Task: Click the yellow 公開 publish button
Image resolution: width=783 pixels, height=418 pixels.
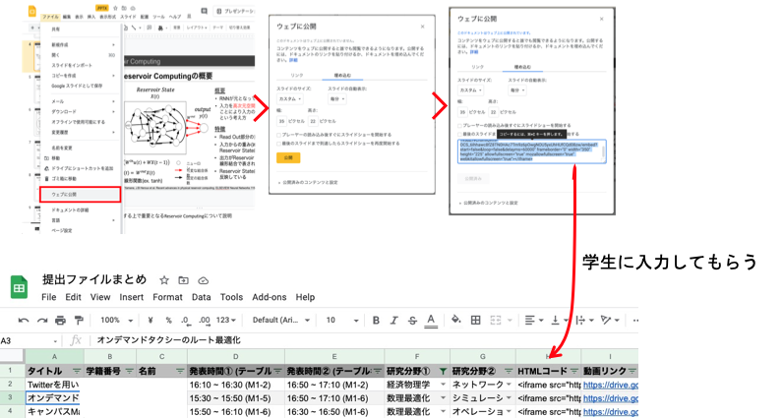Action: pyautogui.click(x=288, y=157)
